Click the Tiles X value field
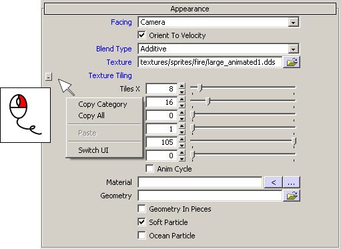 [x=161, y=89]
